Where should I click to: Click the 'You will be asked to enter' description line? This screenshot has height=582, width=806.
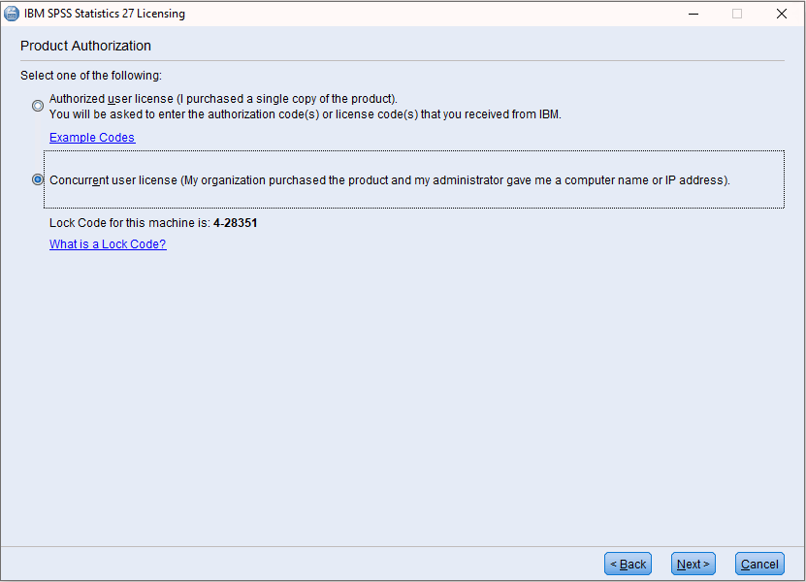pyautogui.click(x=305, y=113)
